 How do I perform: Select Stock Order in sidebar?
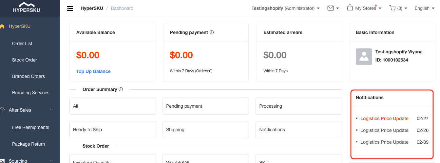(x=25, y=60)
